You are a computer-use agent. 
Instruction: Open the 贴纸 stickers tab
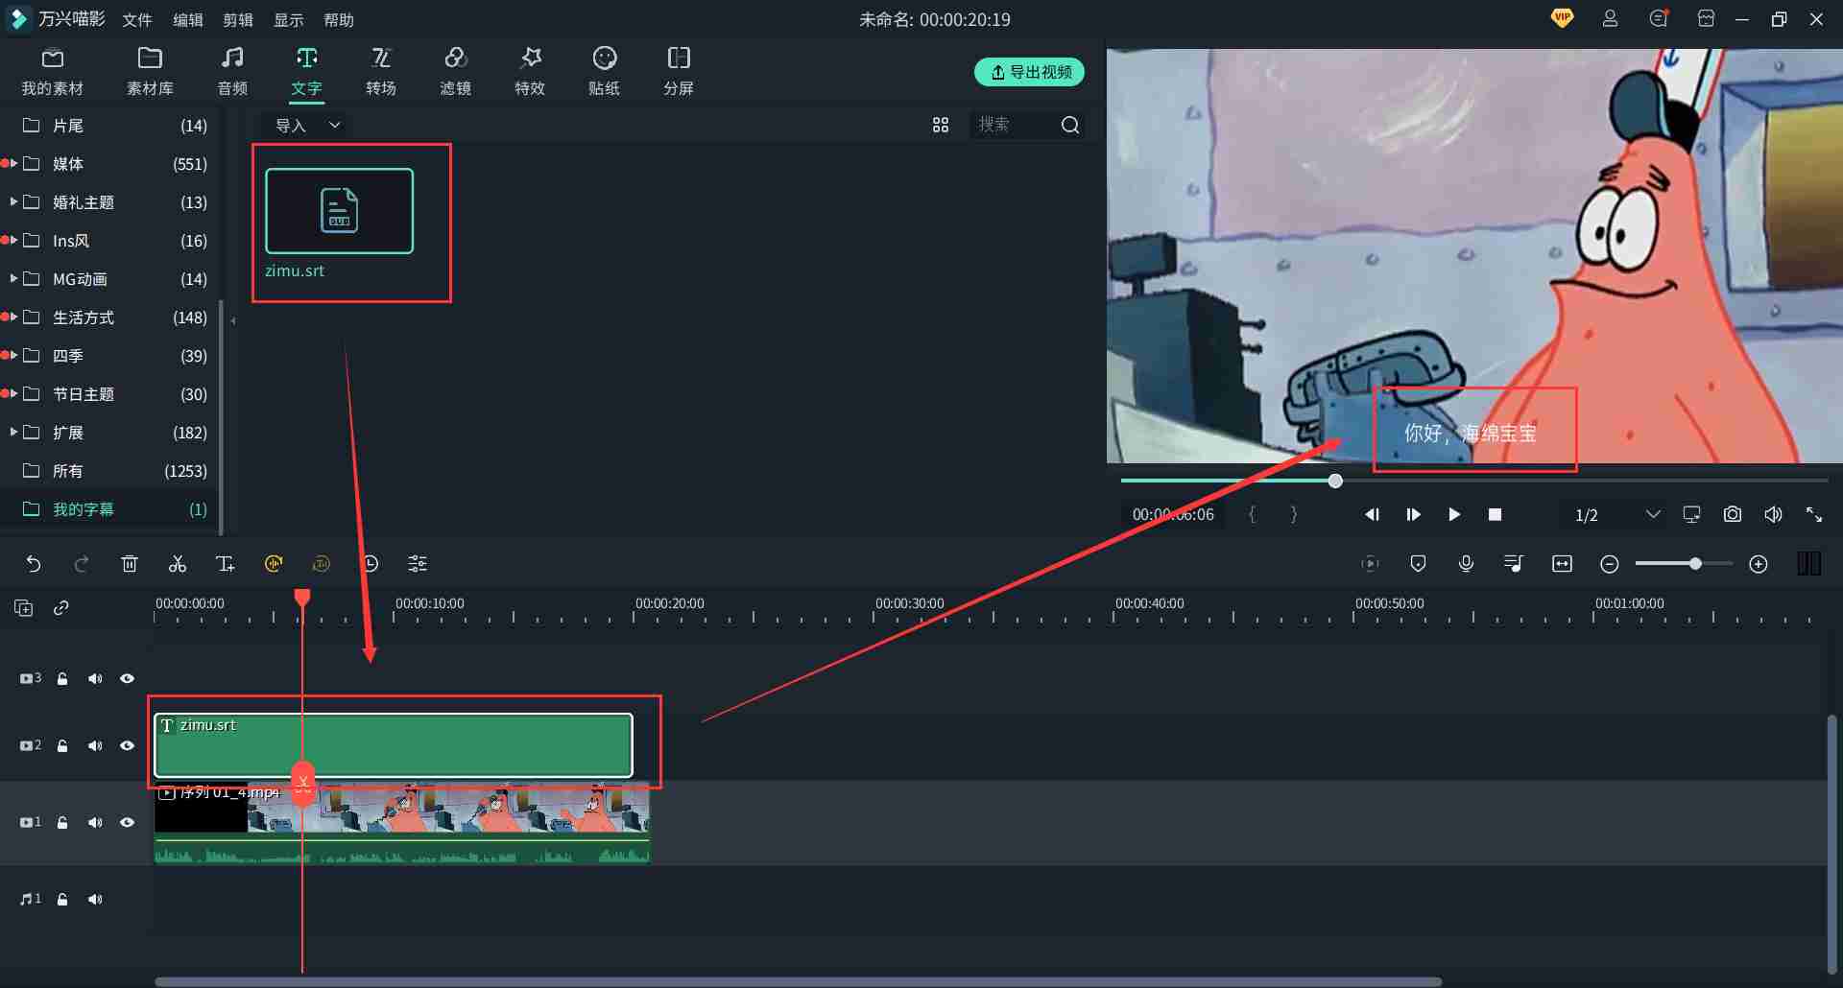(x=604, y=72)
